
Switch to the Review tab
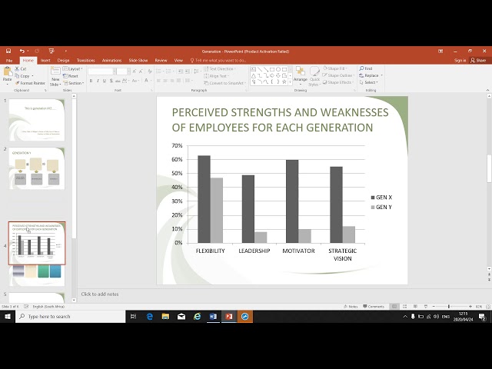(x=161, y=60)
